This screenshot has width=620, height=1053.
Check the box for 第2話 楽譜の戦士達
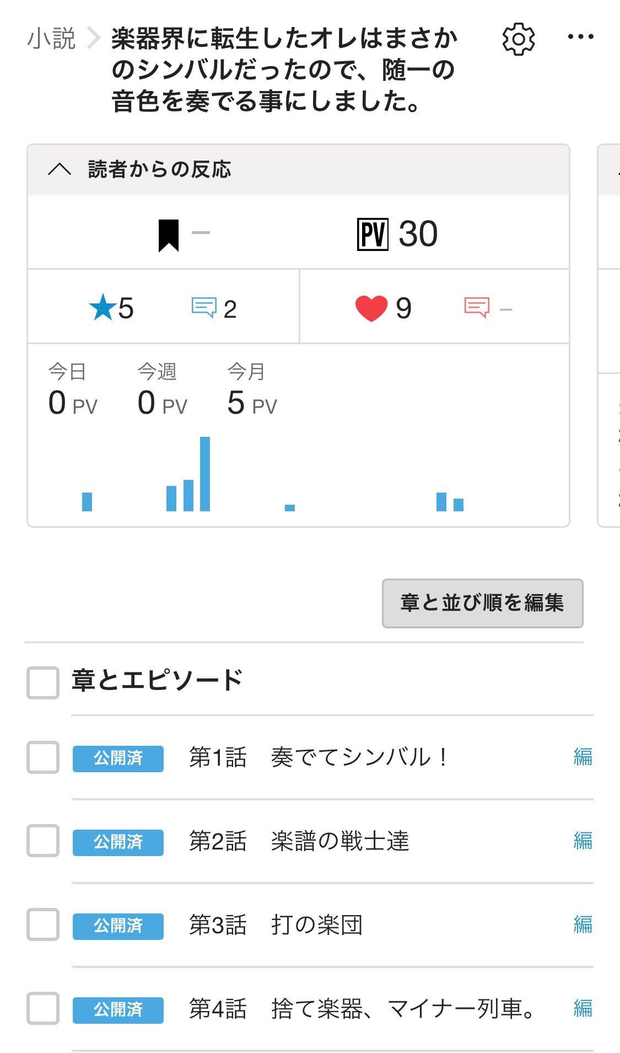43,841
